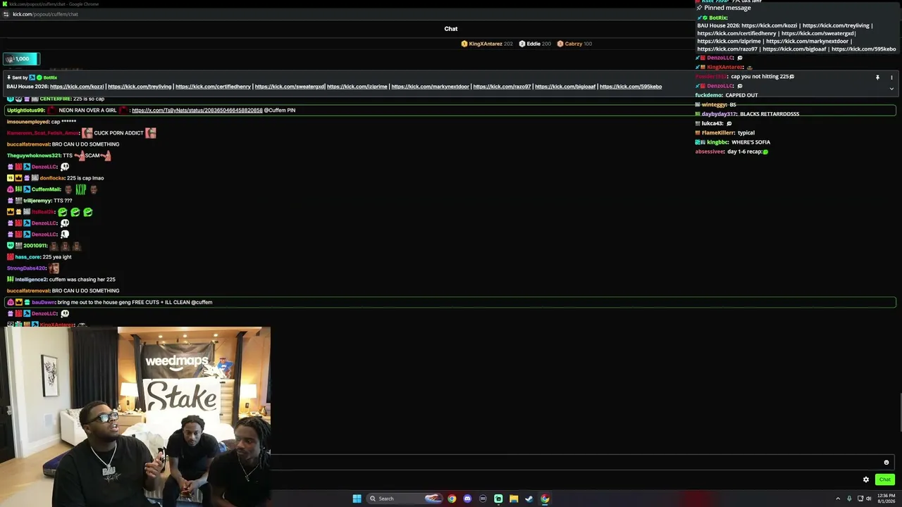Image resolution: width=902 pixels, height=507 pixels.
Task: Show hidden system tray icons
Action: click(838, 499)
